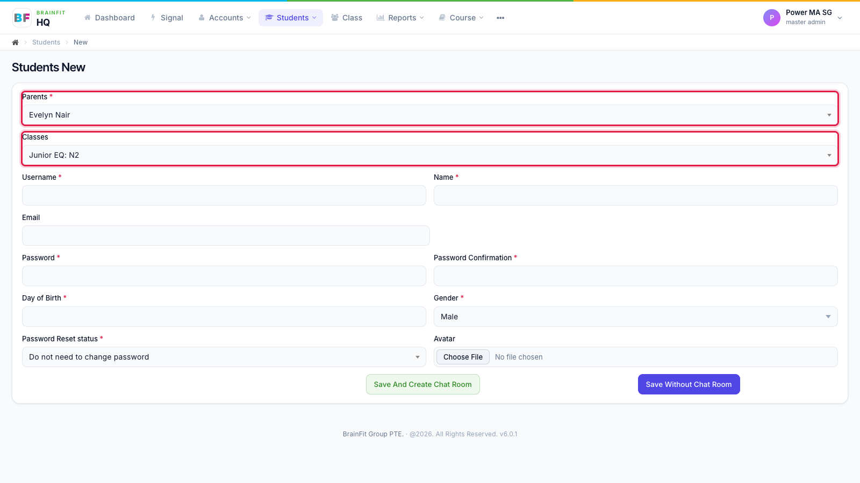Image resolution: width=860 pixels, height=483 pixels.
Task: Open the Parents dropdown showing Evelyn Nair
Action: click(430, 115)
